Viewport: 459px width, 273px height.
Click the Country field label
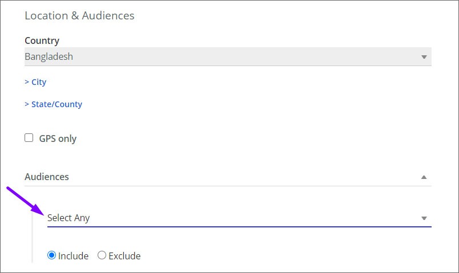tap(42, 40)
